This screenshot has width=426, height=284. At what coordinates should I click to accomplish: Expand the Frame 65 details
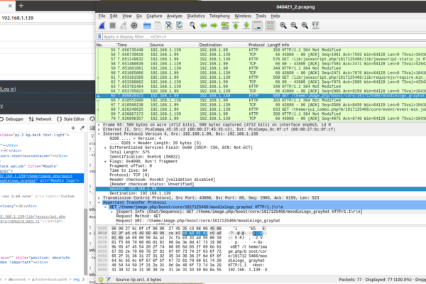pos(99,125)
